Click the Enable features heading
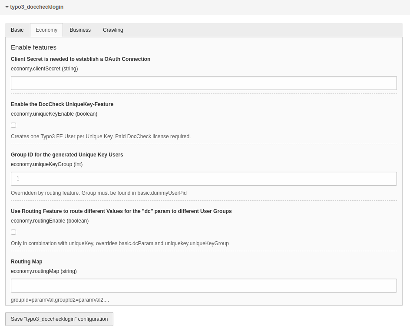 (x=34, y=47)
